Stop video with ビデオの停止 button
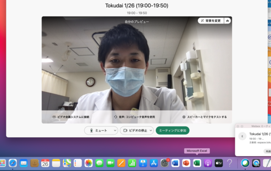The image size is (271, 171). pyautogui.click(x=135, y=130)
